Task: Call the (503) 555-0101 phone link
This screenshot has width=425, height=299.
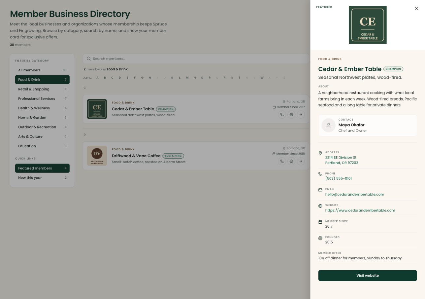Action: 339,178
